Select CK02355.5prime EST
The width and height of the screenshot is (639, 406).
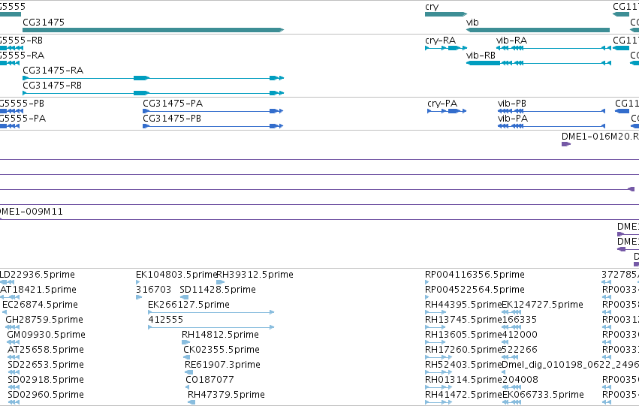tap(222, 350)
